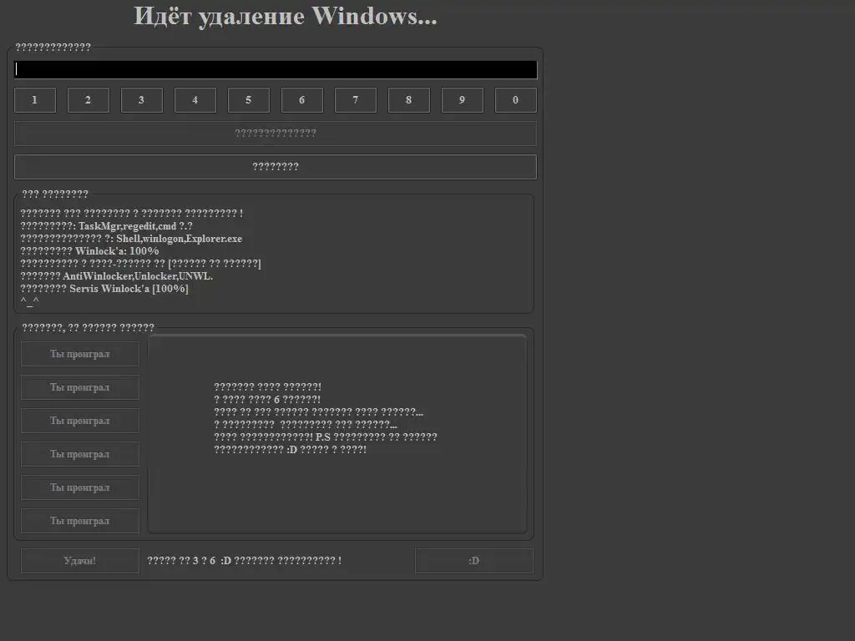Choose keypad digit button 9
This screenshot has height=641, width=855.
(463, 100)
